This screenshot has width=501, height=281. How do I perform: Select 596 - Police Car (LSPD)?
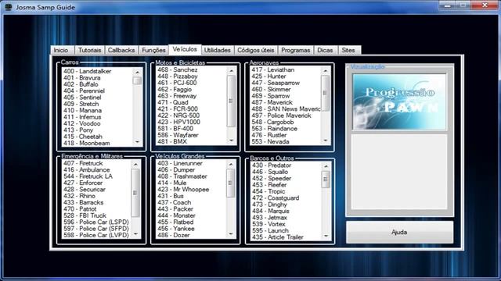[96, 222]
